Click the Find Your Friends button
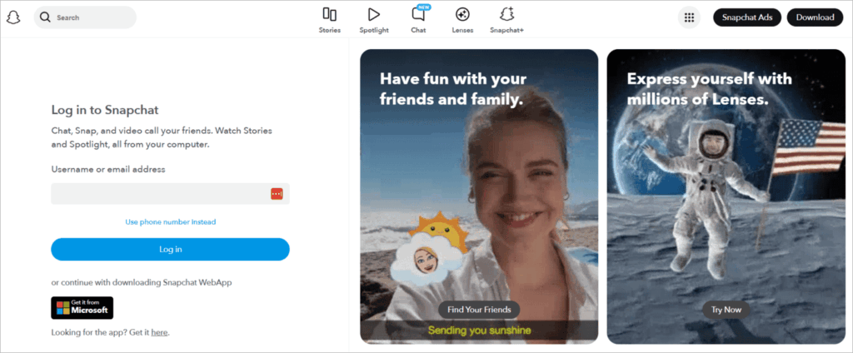 [x=479, y=310]
